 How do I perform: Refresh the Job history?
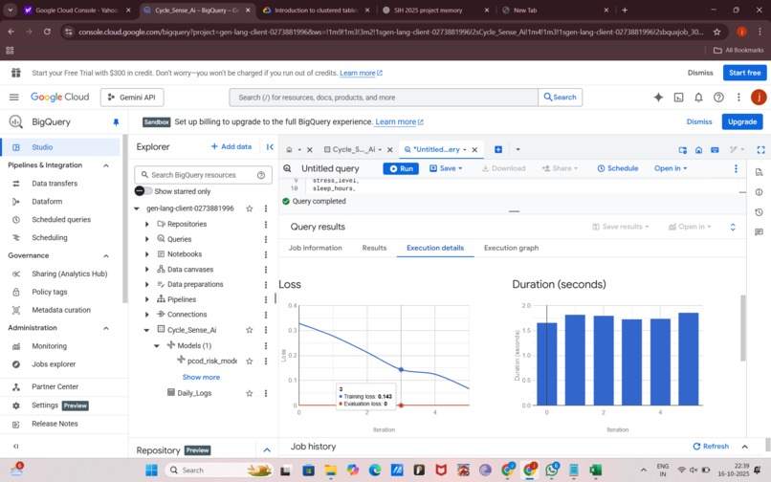[x=711, y=447]
